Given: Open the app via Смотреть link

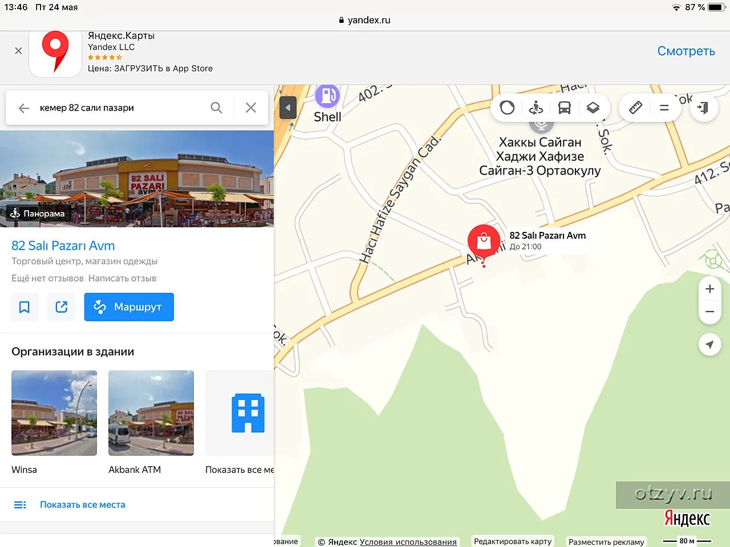Looking at the screenshot, I should 686,51.
